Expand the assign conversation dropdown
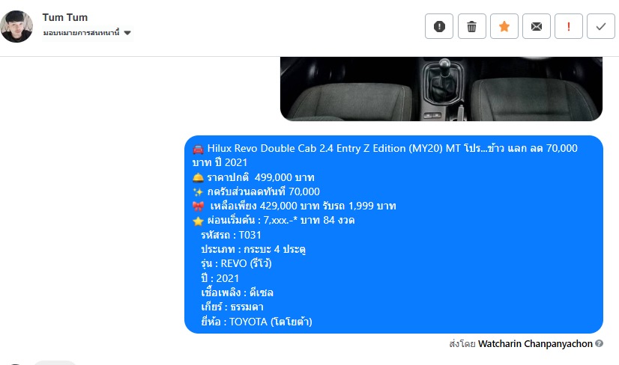Image resolution: width=619 pixels, height=365 pixels. coord(87,33)
